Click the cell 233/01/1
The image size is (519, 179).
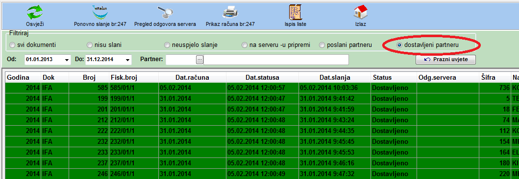134,153
